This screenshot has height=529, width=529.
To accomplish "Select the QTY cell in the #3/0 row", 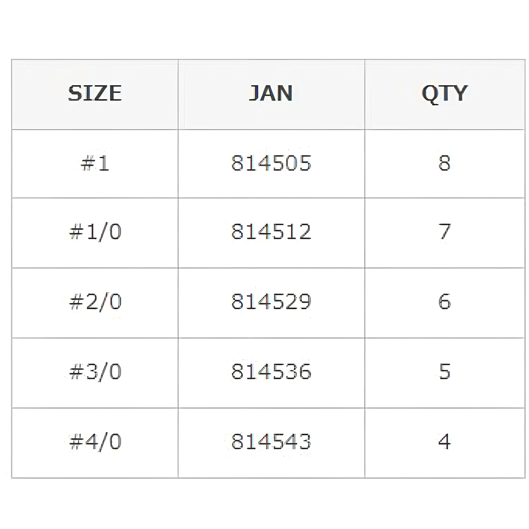I will (444, 372).
